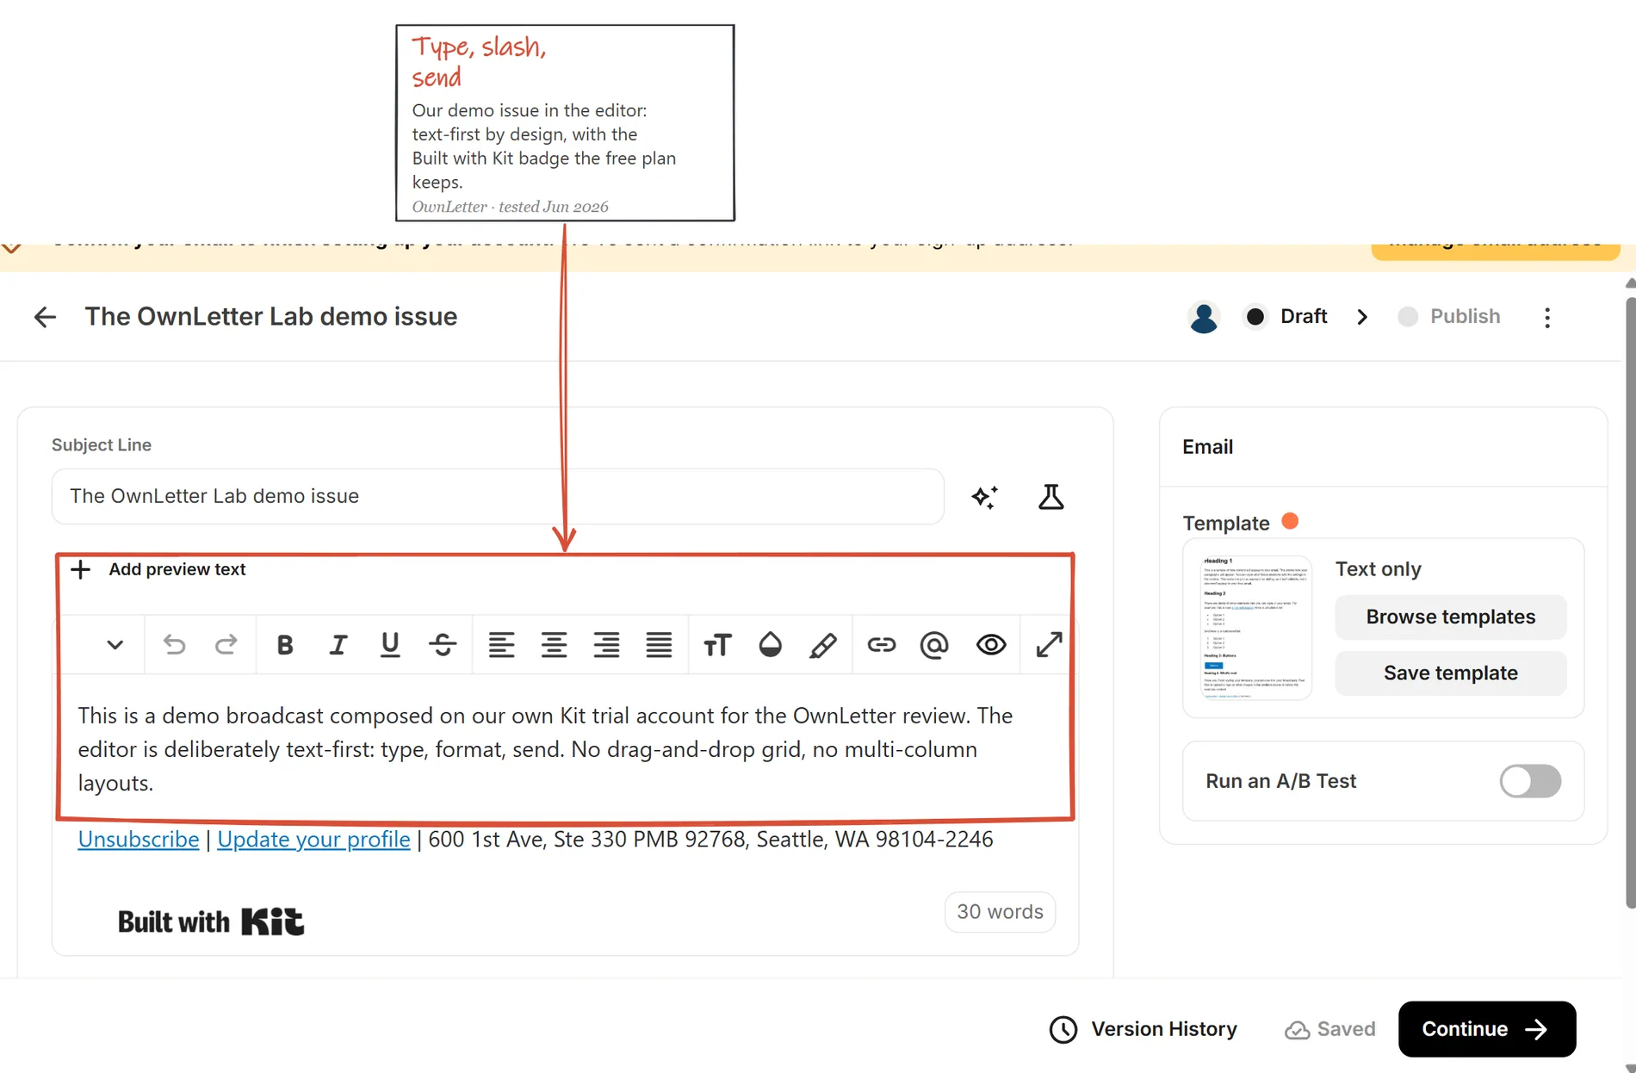Redo the last edit
Viewport: 1636px width, 1073px height.
tap(226, 644)
